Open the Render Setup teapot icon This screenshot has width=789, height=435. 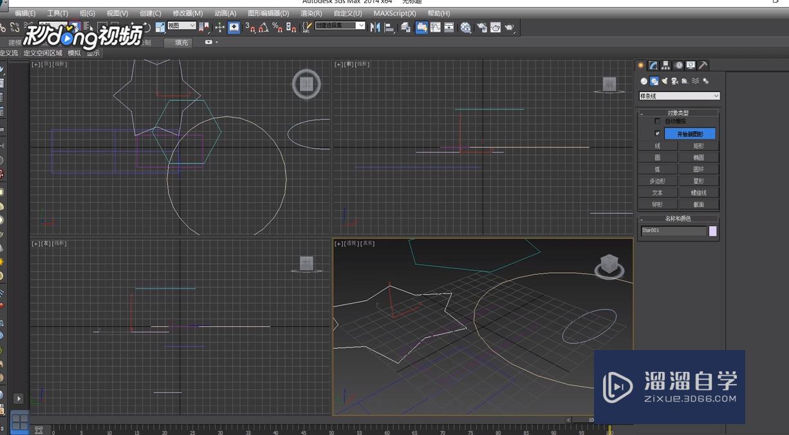[481, 28]
